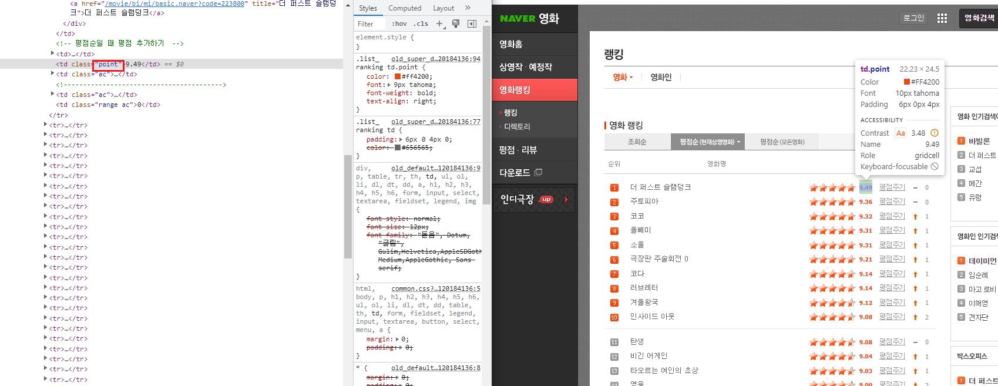Open the 영화랭킹 sidebar menu
Screen dimensions: 998x386
click(535, 90)
